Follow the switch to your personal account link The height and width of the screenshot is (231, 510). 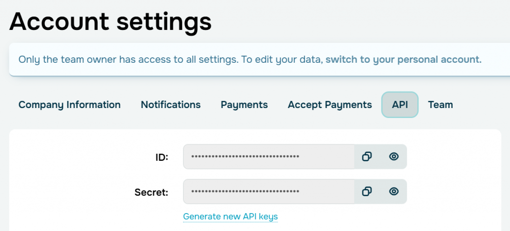pyautogui.click(x=403, y=60)
